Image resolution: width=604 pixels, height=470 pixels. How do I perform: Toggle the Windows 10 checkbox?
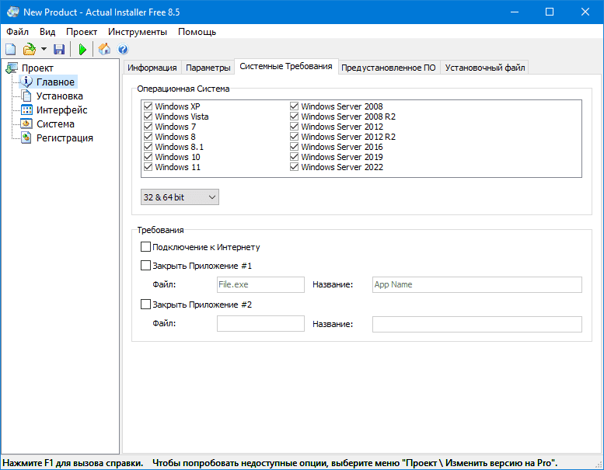148,157
